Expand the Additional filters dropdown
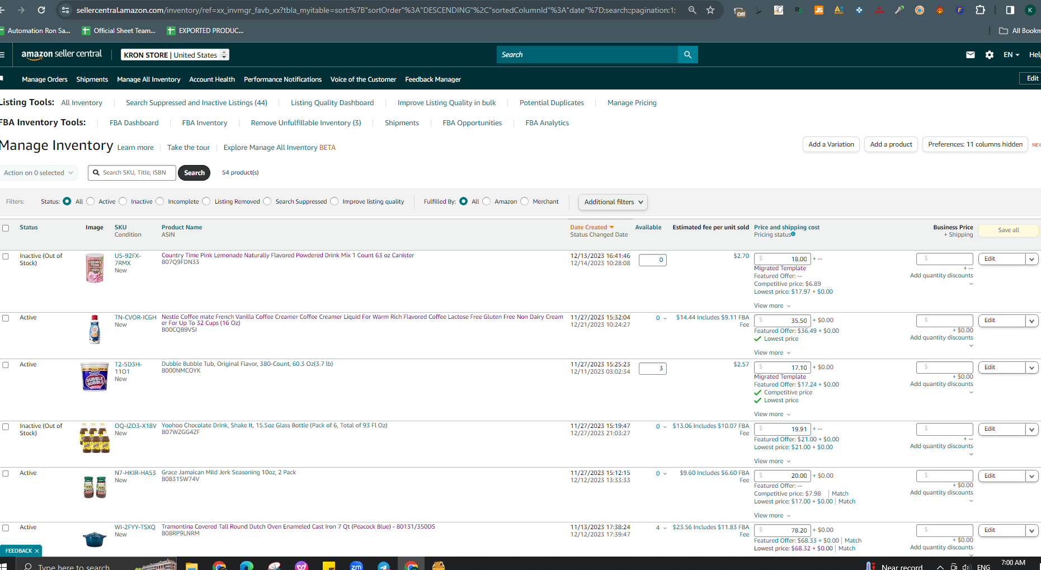1041x570 pixels. (613, 202)
